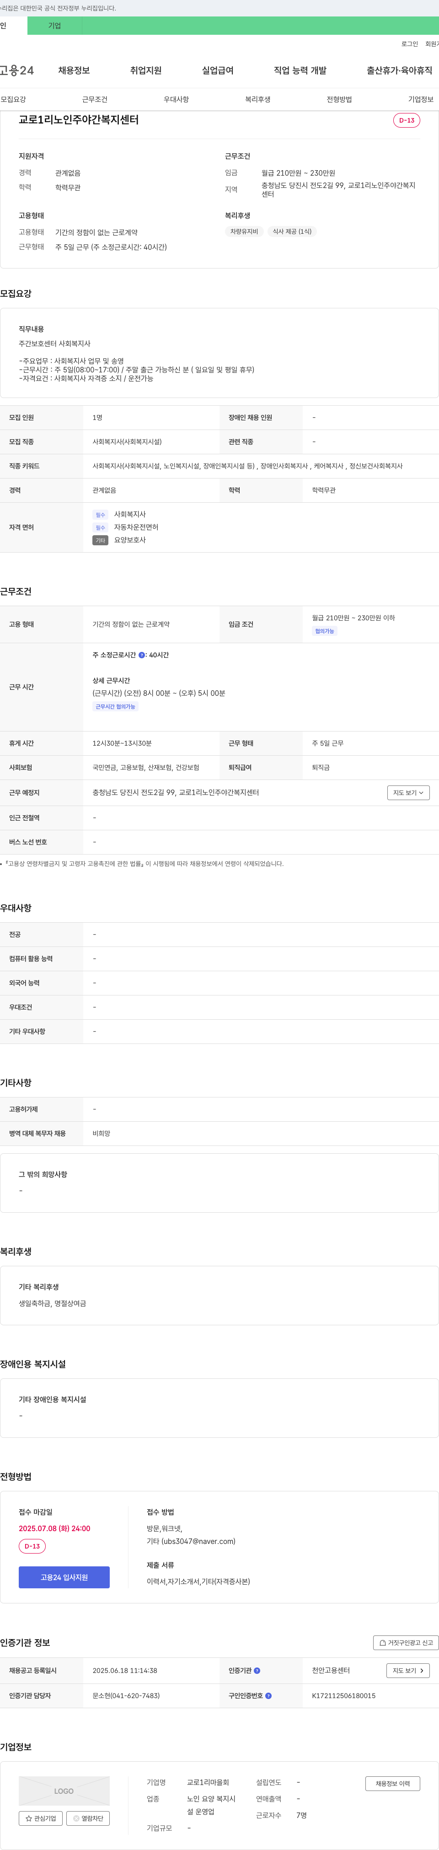Click the company name 교로1리마을회

point(208,1782)
